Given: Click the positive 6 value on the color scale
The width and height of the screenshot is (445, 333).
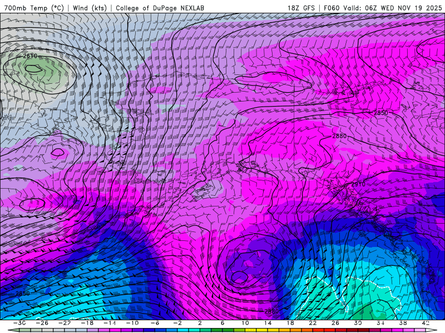Looking at the screenshot, I should pyautogui.click(x=222, y=323).
